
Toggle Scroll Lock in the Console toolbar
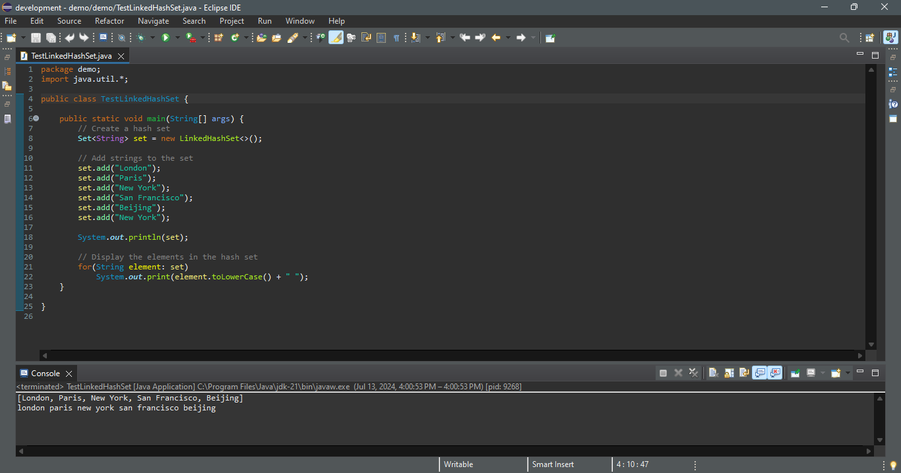tap(729, 373)
